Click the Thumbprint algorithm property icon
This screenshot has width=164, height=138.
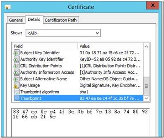pos(17,92)
